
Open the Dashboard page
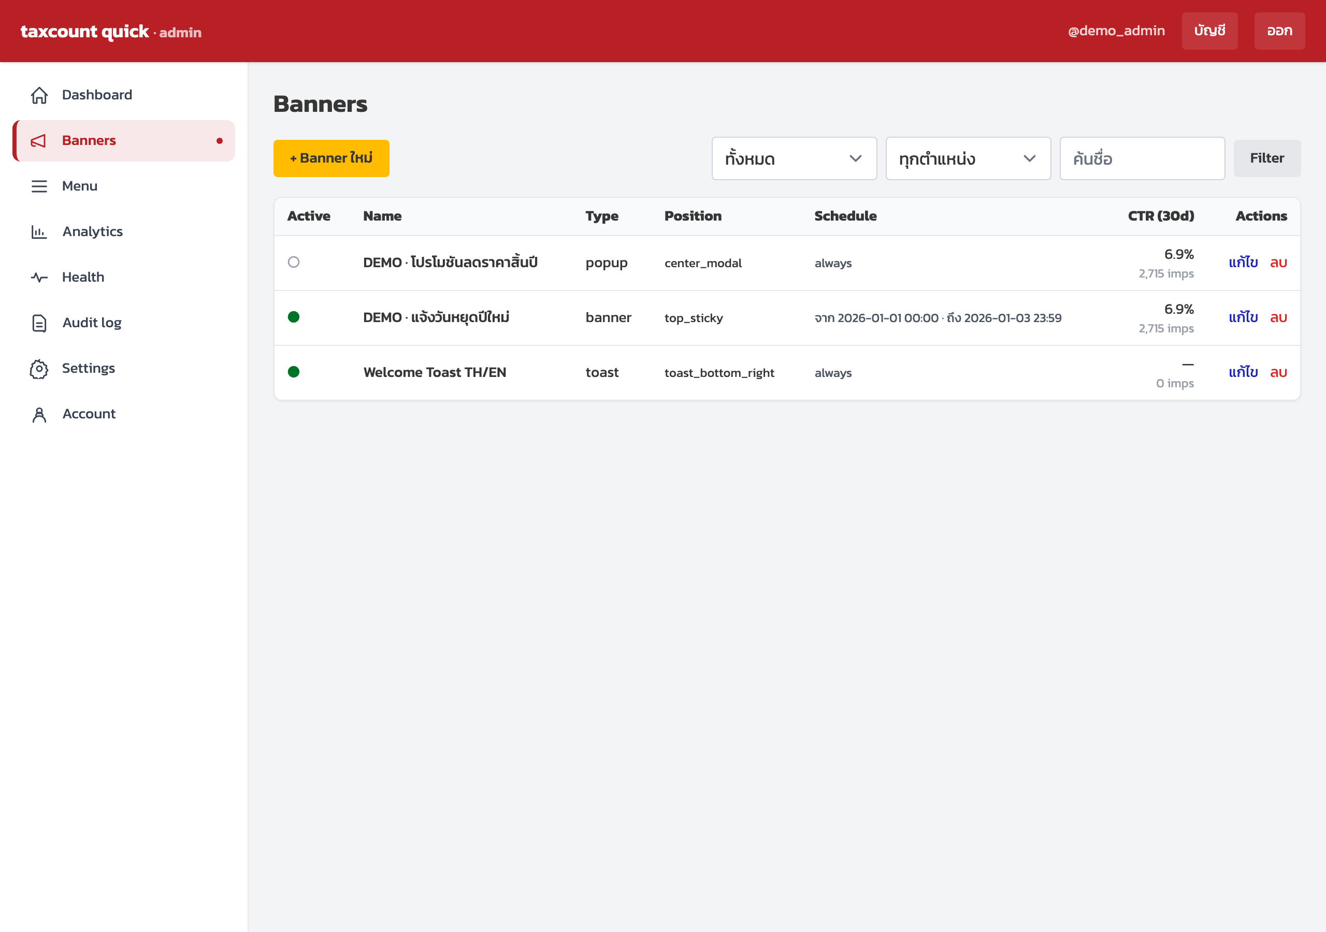tap(124, 95)
